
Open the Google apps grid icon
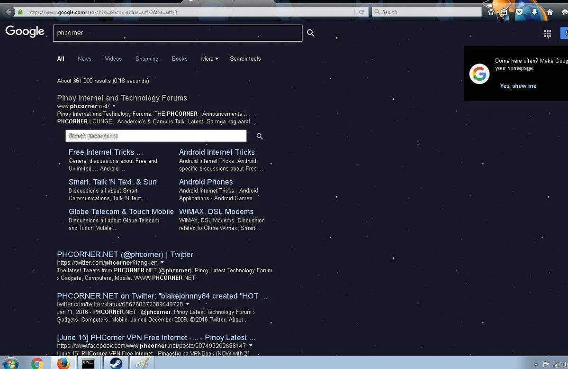(547, 34)
